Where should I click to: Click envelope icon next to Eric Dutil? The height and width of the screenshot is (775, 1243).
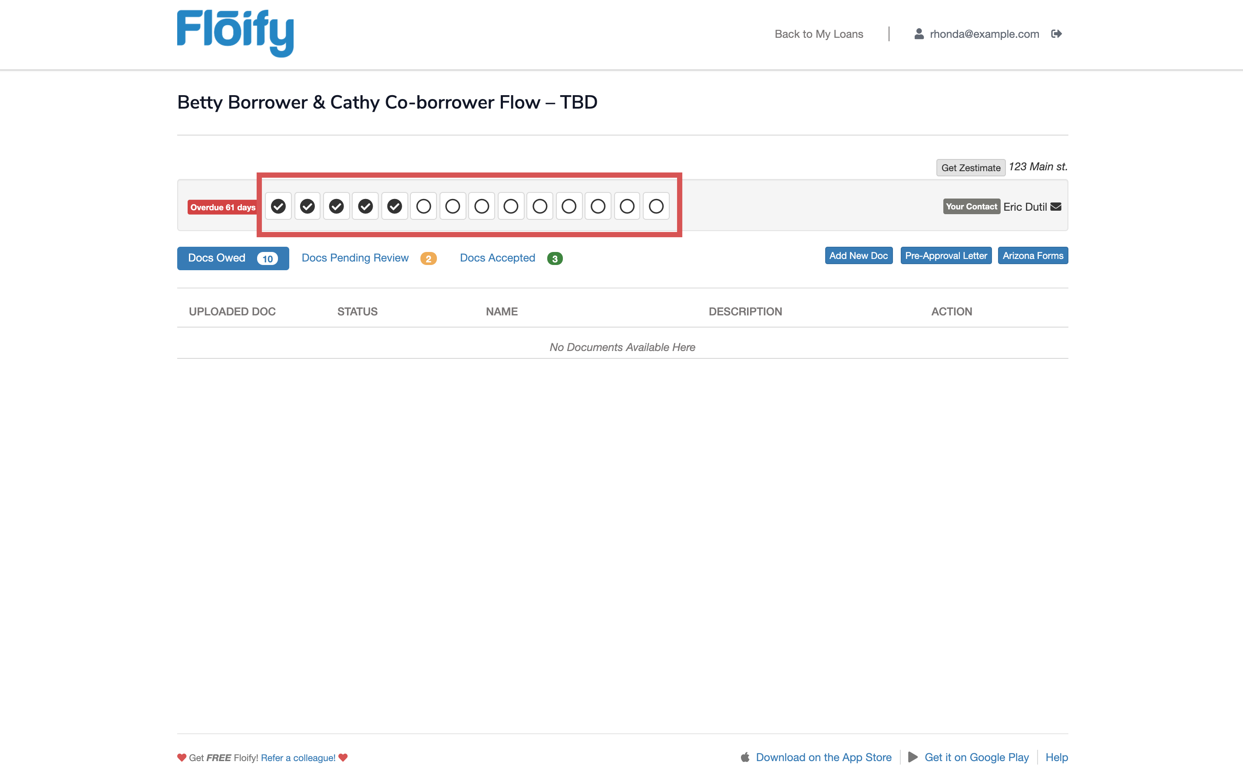(1055, 206)
